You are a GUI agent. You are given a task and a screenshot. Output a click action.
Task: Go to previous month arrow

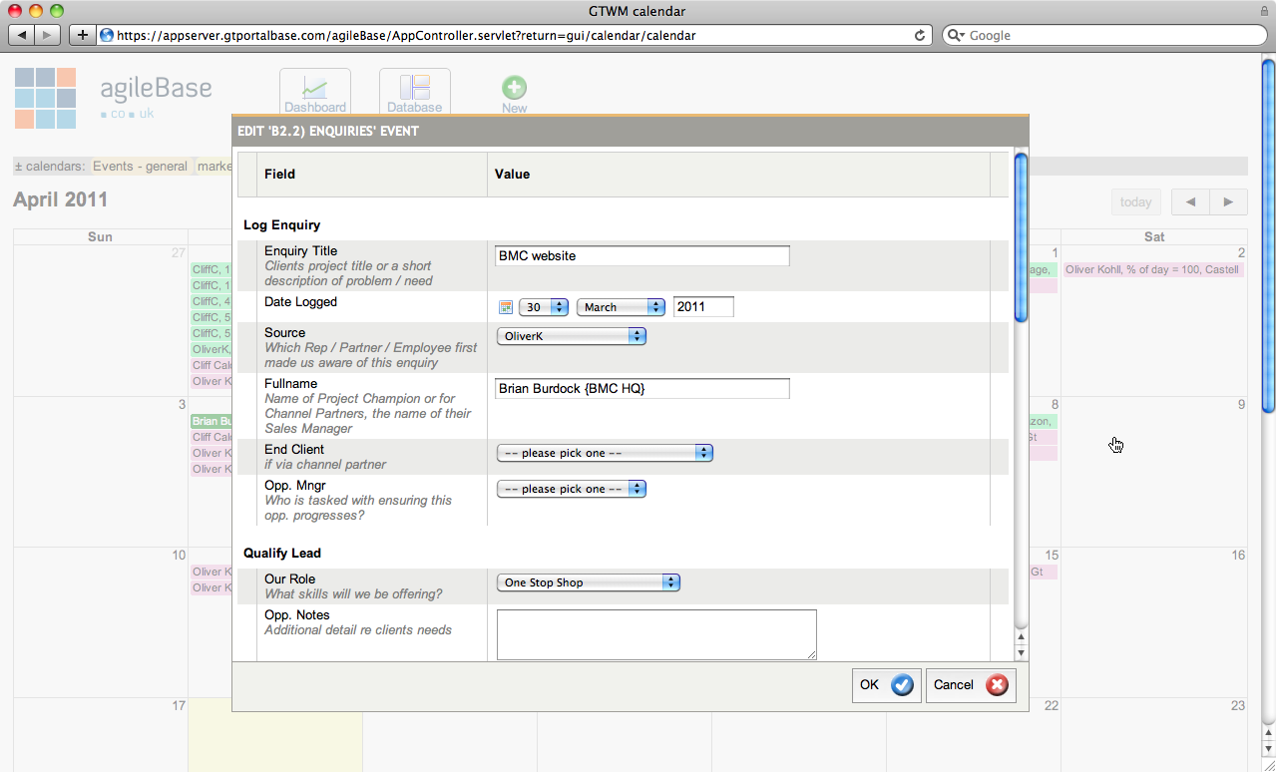pyautogui.click(x=1190, y=201)
